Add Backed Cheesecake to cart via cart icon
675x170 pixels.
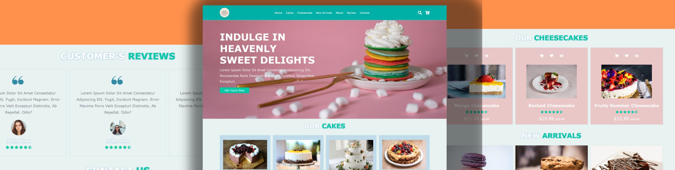542,56
